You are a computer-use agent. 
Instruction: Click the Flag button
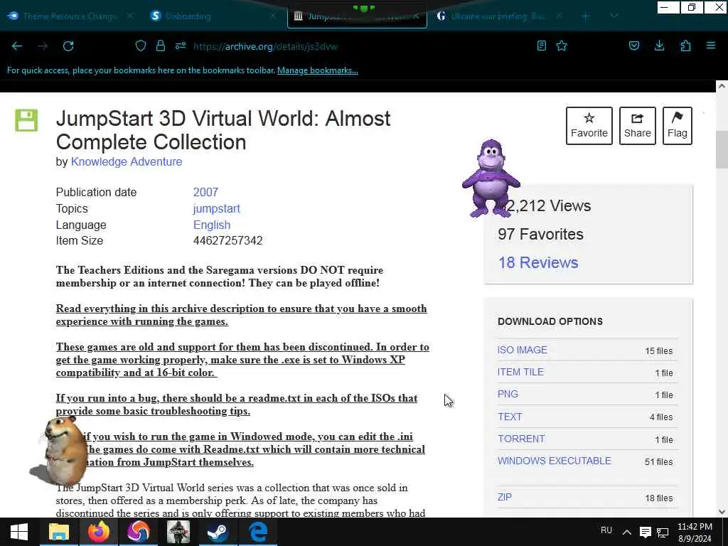click(678, 126)
